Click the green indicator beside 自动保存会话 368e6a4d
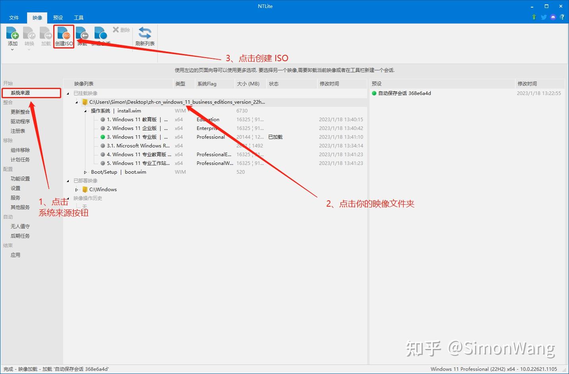Screen dimensions: 569x374 (x=374, y=93)
